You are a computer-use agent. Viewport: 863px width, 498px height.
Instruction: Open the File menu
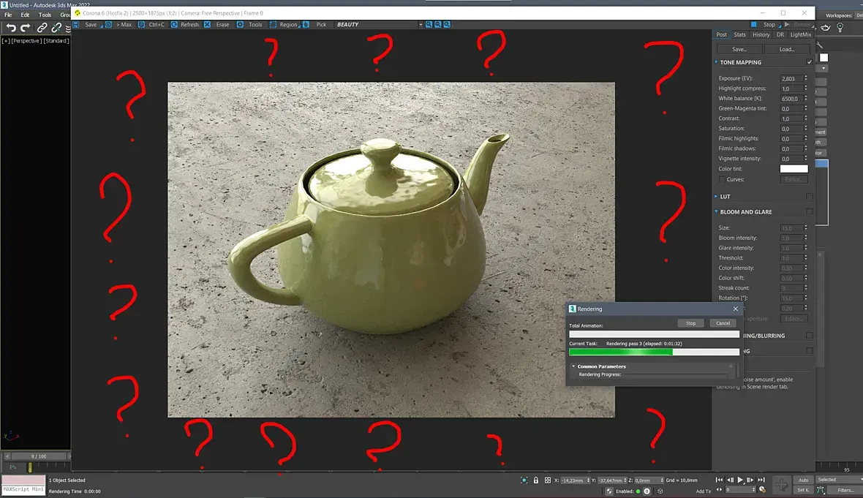click(8, 15)
